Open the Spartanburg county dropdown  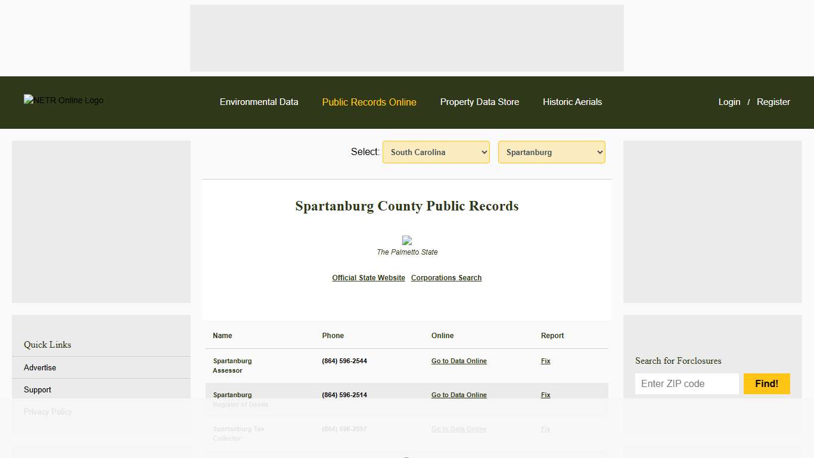[x=551, y=152]
